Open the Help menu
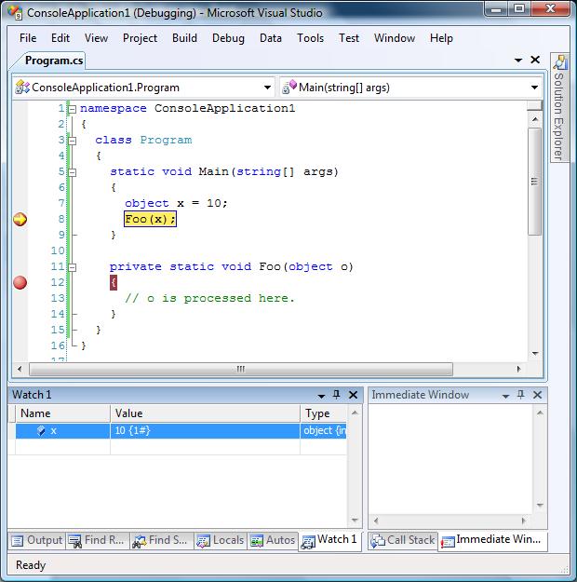 pos(441,38)
